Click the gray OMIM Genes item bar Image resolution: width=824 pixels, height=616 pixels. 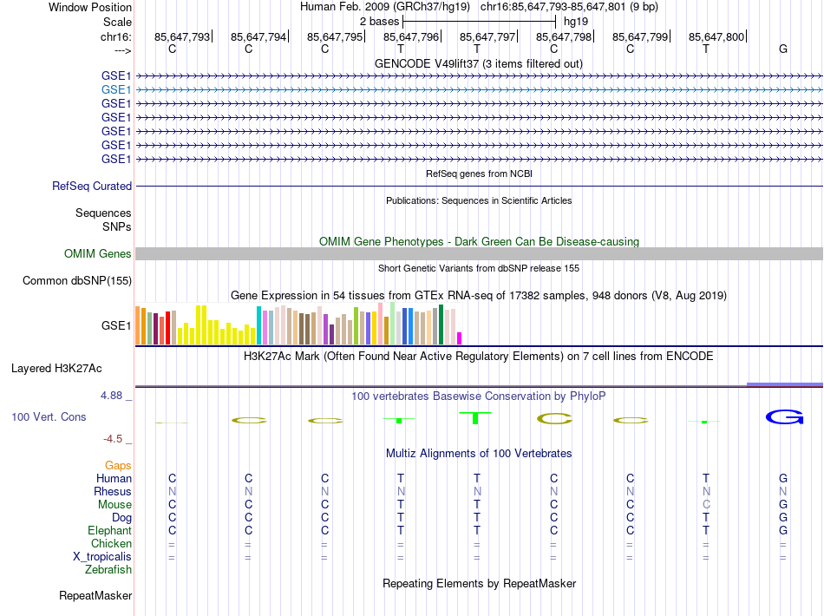(x=479, y=253)
